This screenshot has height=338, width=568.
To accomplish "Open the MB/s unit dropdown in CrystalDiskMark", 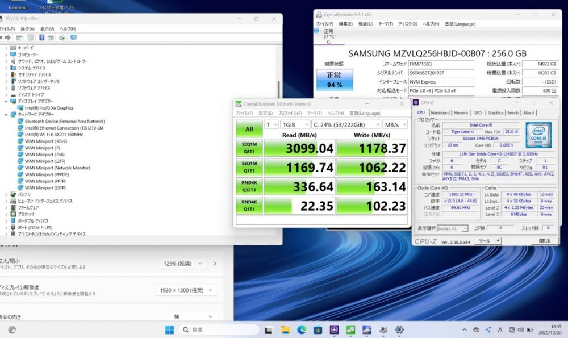I will (395, 124).
